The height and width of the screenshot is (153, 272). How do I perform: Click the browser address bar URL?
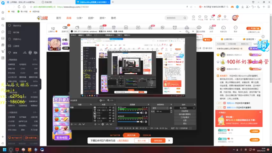(73, 7)
